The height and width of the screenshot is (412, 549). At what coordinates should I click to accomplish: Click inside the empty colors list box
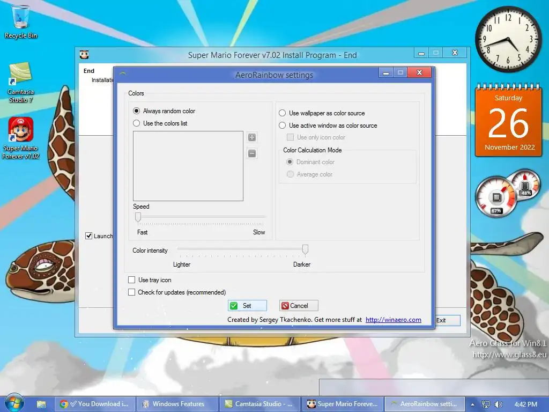pyautogui.click(x=188, y=166)
